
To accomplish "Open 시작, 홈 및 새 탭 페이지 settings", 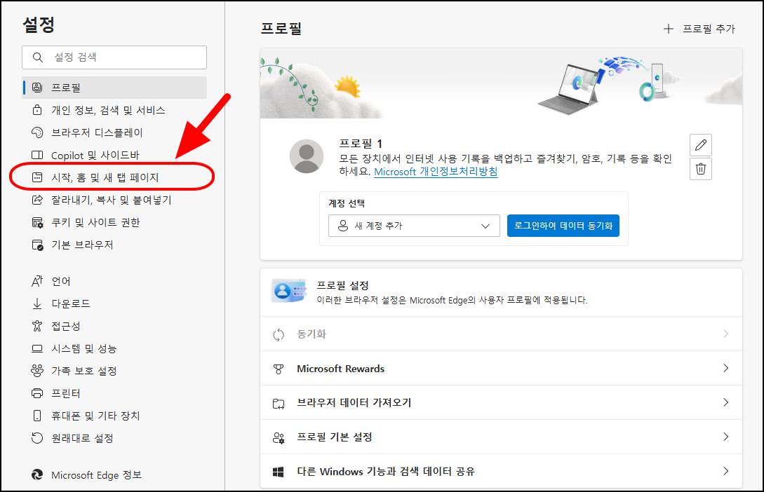I will 114,177.
